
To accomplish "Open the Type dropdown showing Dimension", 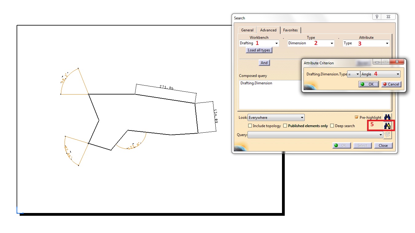I will (x=331, y=43).
